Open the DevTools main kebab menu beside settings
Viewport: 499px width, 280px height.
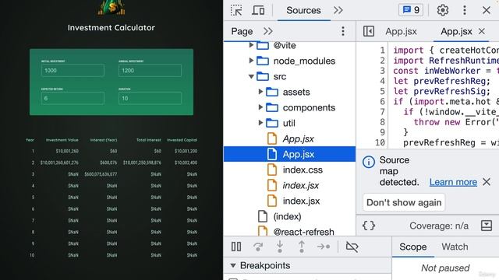465,10
